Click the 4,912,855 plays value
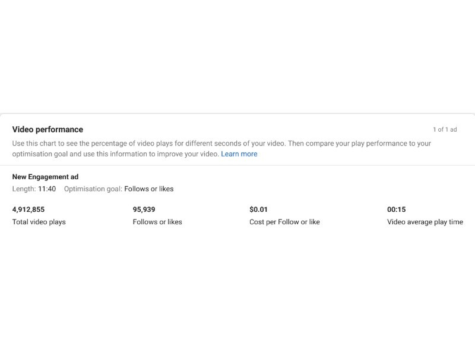475x356 pixels. click(29, 209)
